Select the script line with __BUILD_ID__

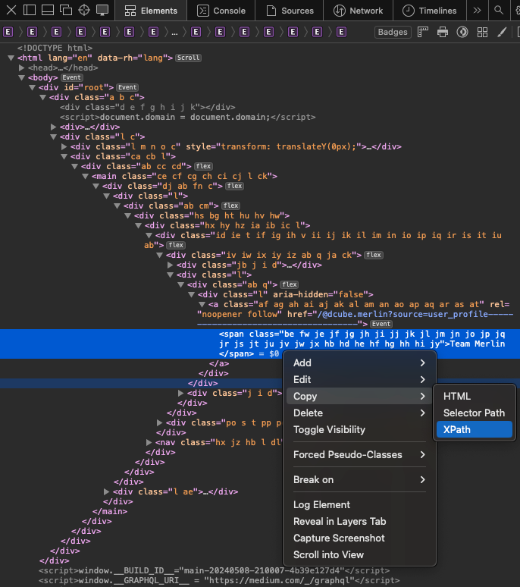(x=214, y=570)
